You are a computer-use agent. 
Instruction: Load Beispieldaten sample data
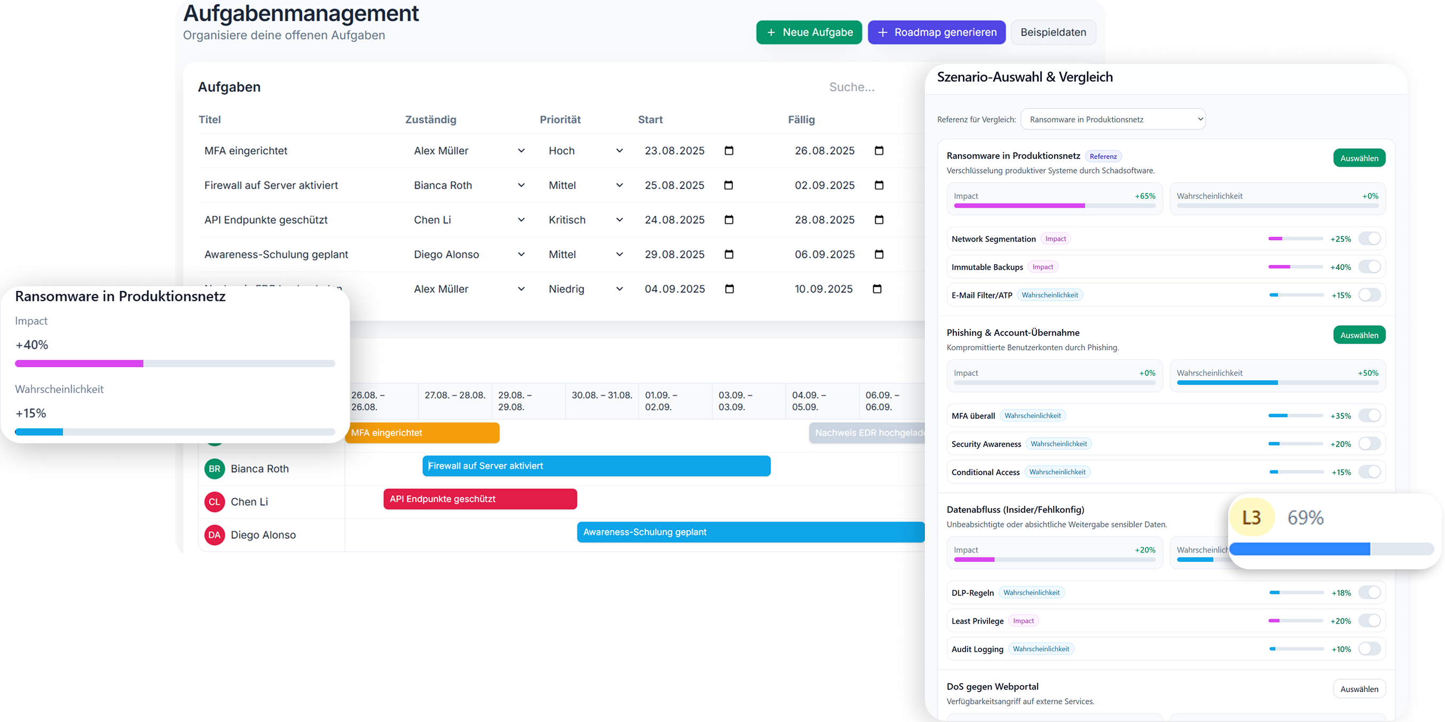coord(1053,33)
